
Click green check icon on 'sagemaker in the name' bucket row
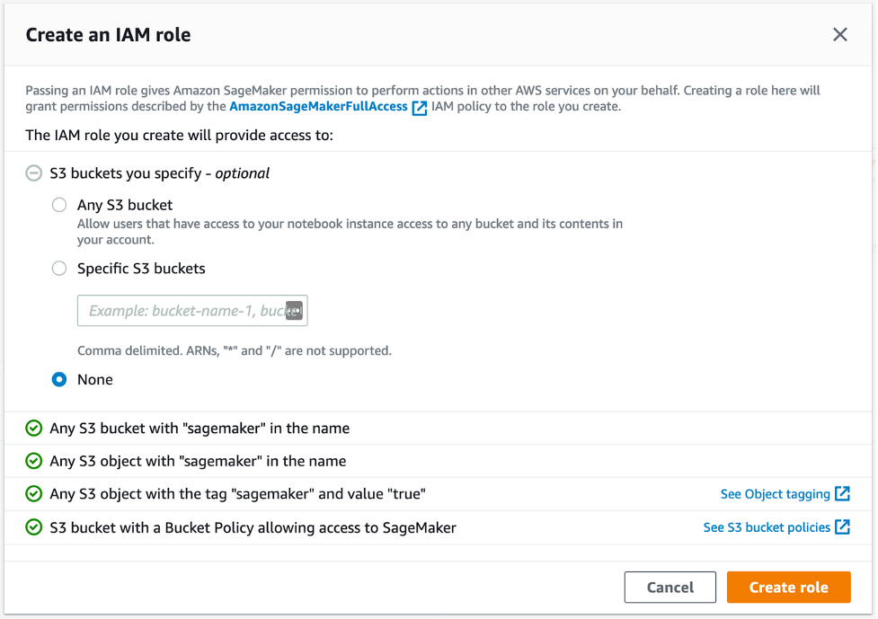(x=33, y=429)
